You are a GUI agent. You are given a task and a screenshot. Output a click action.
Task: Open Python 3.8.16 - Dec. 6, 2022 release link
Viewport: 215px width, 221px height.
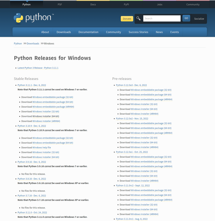(32, 179)
